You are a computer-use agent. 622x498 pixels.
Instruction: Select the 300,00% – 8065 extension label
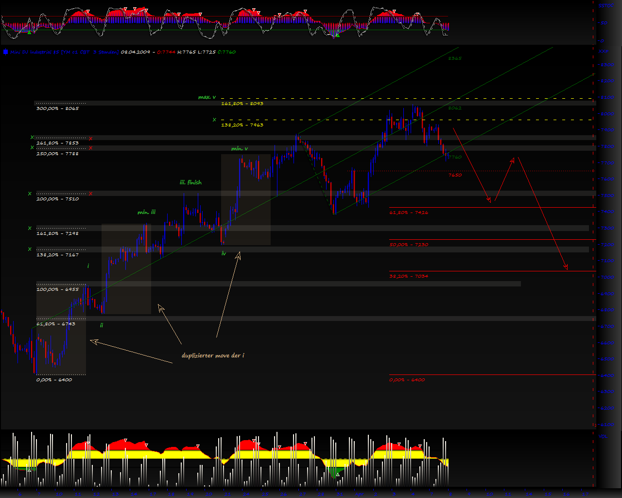point(57,108)
